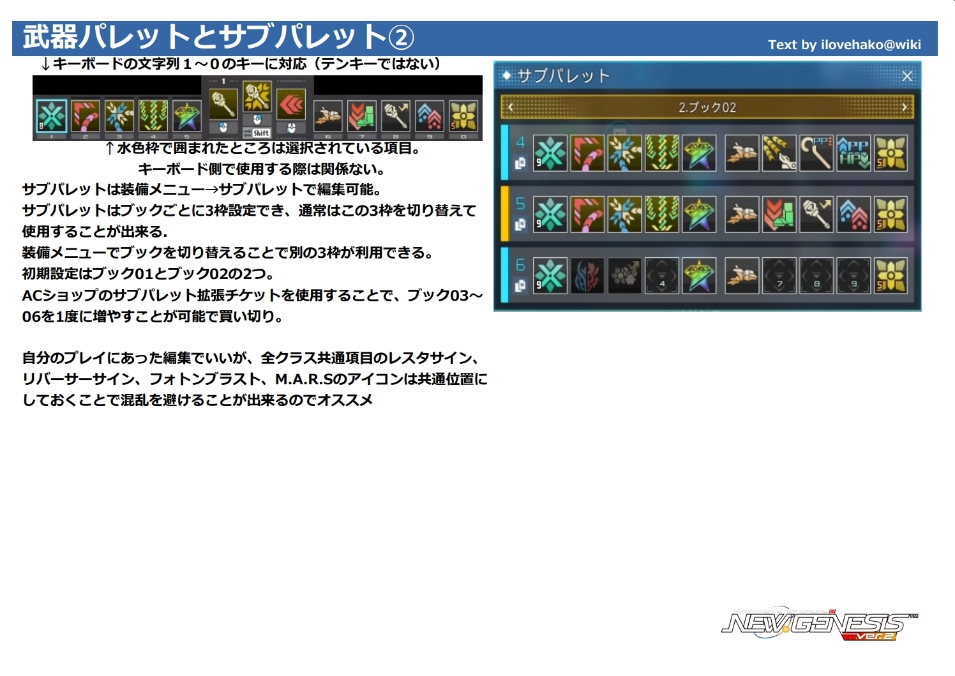The width and height of the screenshot is (955, 676).
Task: Click row 4 blue snowflake skill slot
Action: click(624, 153)
